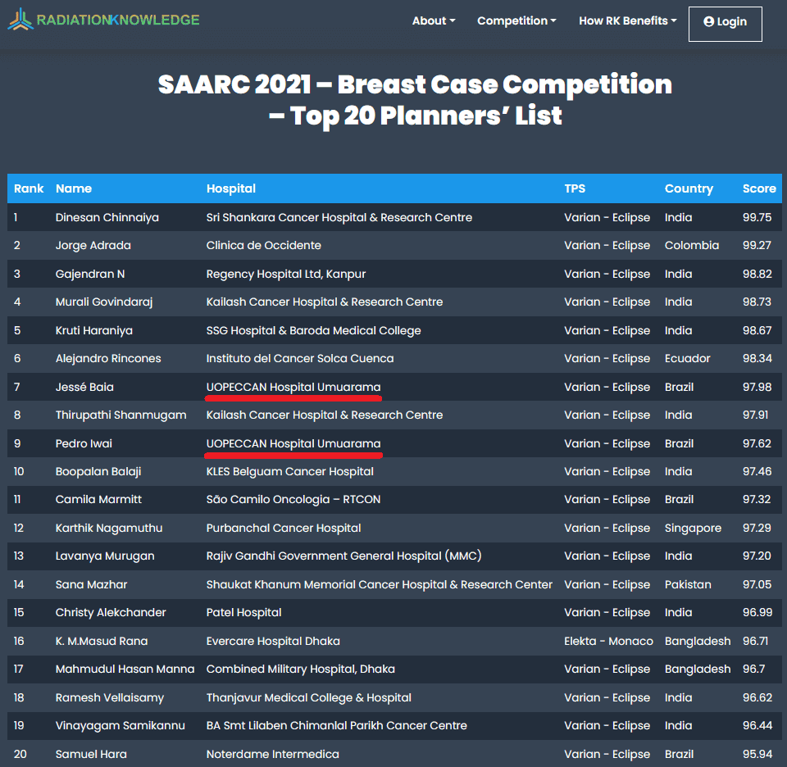787x767 pixels.
Task: Click Combined Military Hospital, Dhaka
Action: pyautogui.click(x=300, y=669)
